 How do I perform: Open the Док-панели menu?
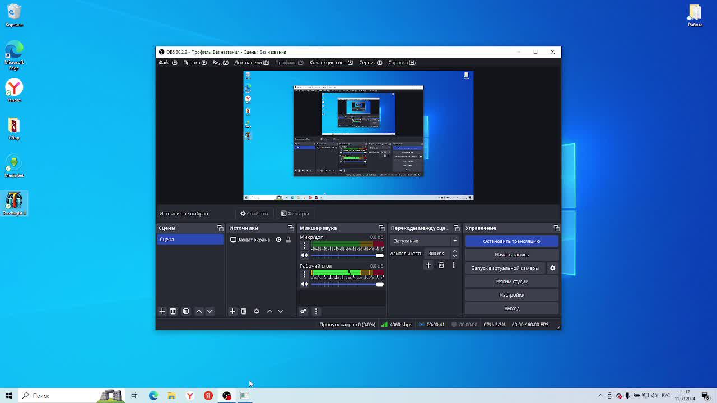pos(252,63)
